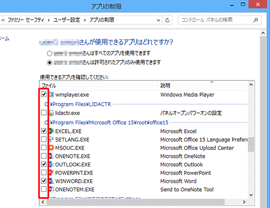This screenshot has height=208, width=270.
Task: Expand the hidden breadcrumb chevron «
Action: click(x=3, y=20)
